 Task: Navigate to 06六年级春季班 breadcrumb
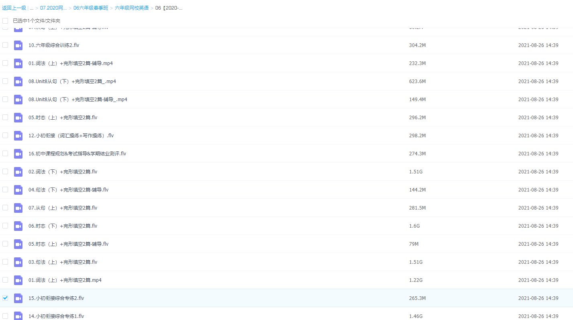[91, 8]
